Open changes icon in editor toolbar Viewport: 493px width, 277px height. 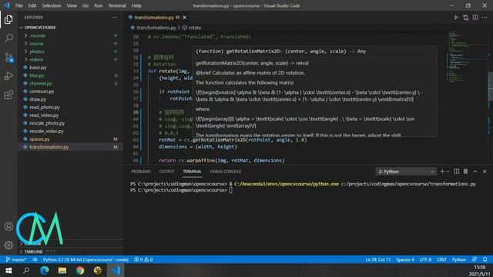(x=465, y=17)
